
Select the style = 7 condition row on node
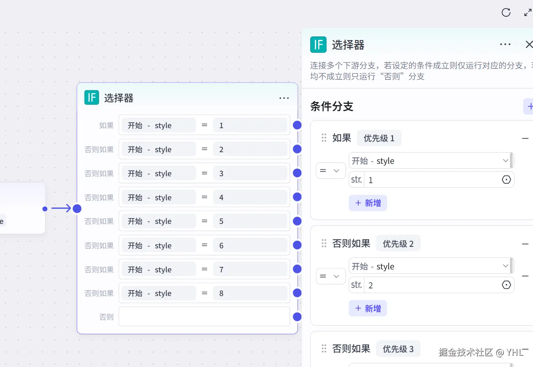point(204,269)
